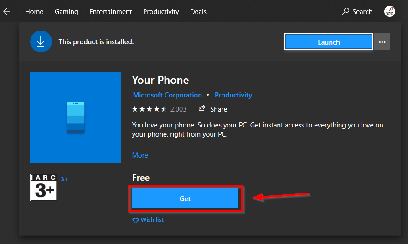Open the Productivity category link

(x=233, y=95)
